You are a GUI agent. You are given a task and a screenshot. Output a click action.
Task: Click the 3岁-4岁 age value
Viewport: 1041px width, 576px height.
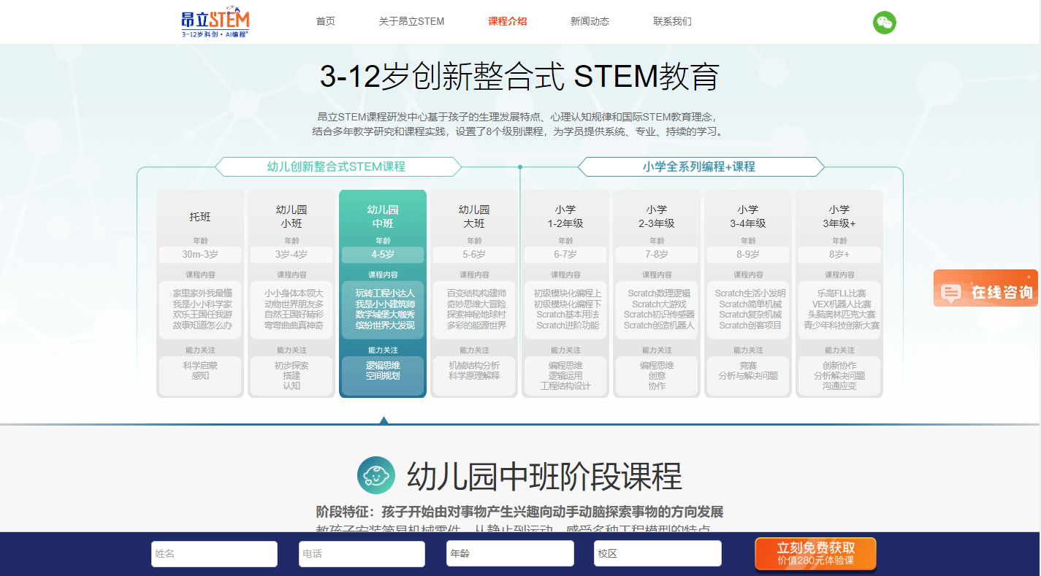(291, 255)
